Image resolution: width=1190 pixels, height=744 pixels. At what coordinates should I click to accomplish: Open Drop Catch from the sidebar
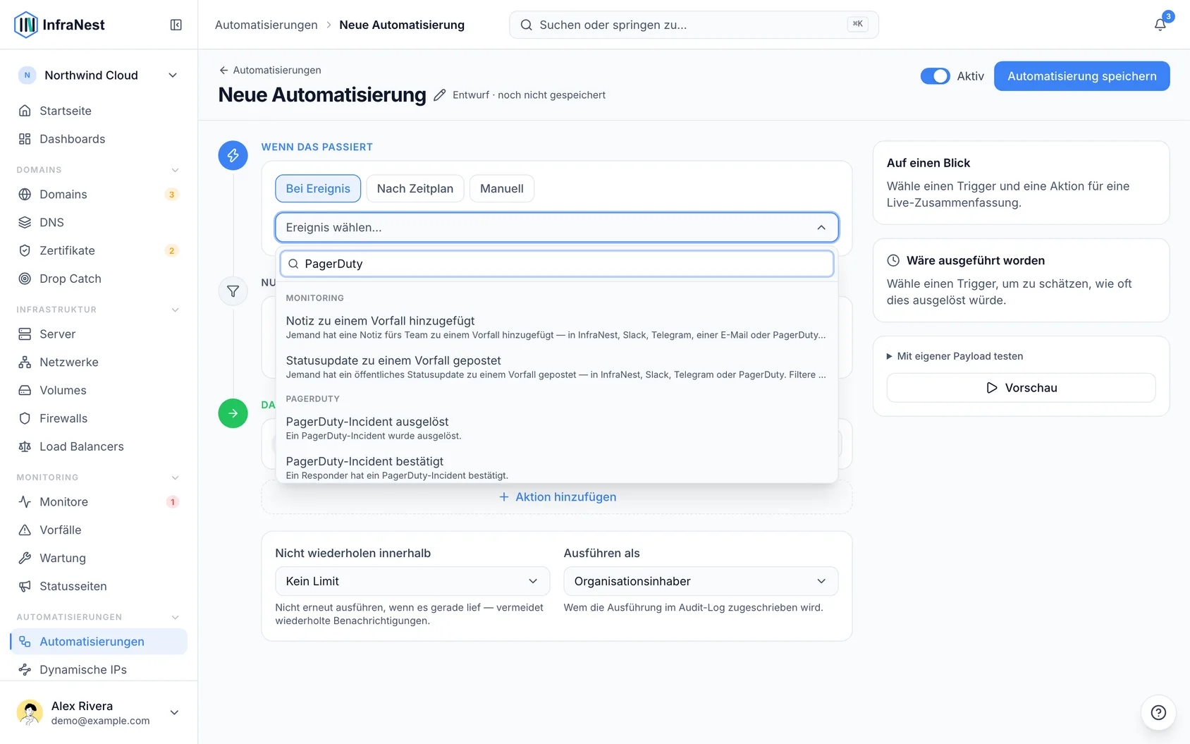tap(99, 279)
